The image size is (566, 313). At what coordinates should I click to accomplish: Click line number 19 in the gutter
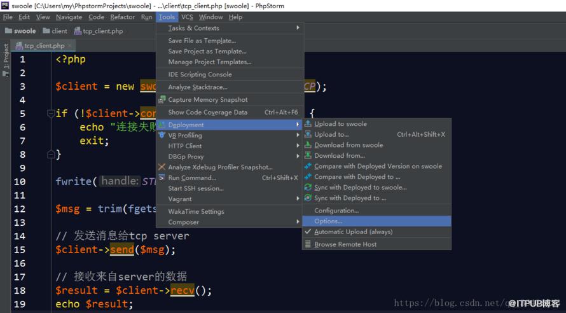click(x=20, y=304)
